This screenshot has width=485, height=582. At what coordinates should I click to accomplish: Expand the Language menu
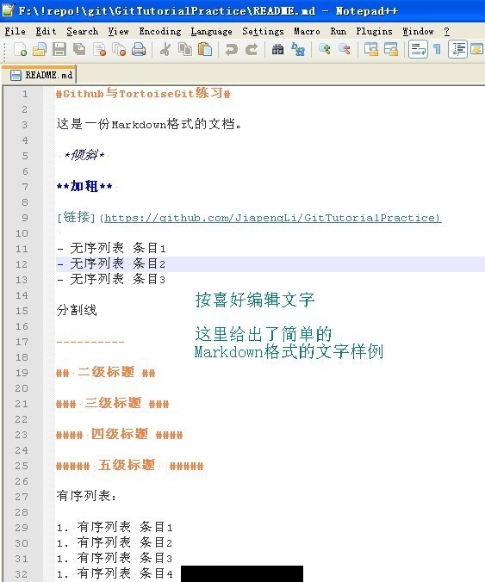[x=211, y=31]
